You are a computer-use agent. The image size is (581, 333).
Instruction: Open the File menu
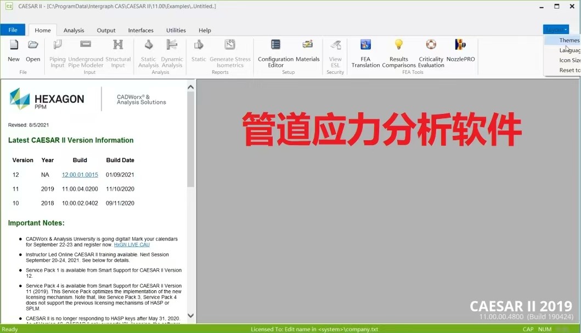point(13,30)
